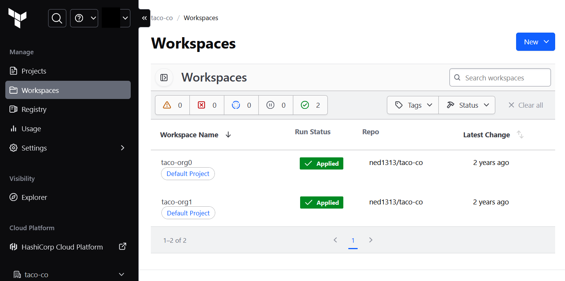Click "2 years ago" in taco-org1 row

pyautogui.click(x=491, y=202)
